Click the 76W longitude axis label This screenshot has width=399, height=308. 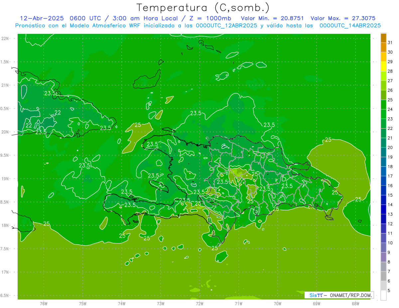(x=44, y=303)
